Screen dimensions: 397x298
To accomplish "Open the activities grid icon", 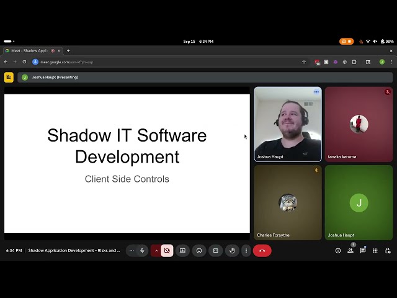I will click(x=375, y=251).
